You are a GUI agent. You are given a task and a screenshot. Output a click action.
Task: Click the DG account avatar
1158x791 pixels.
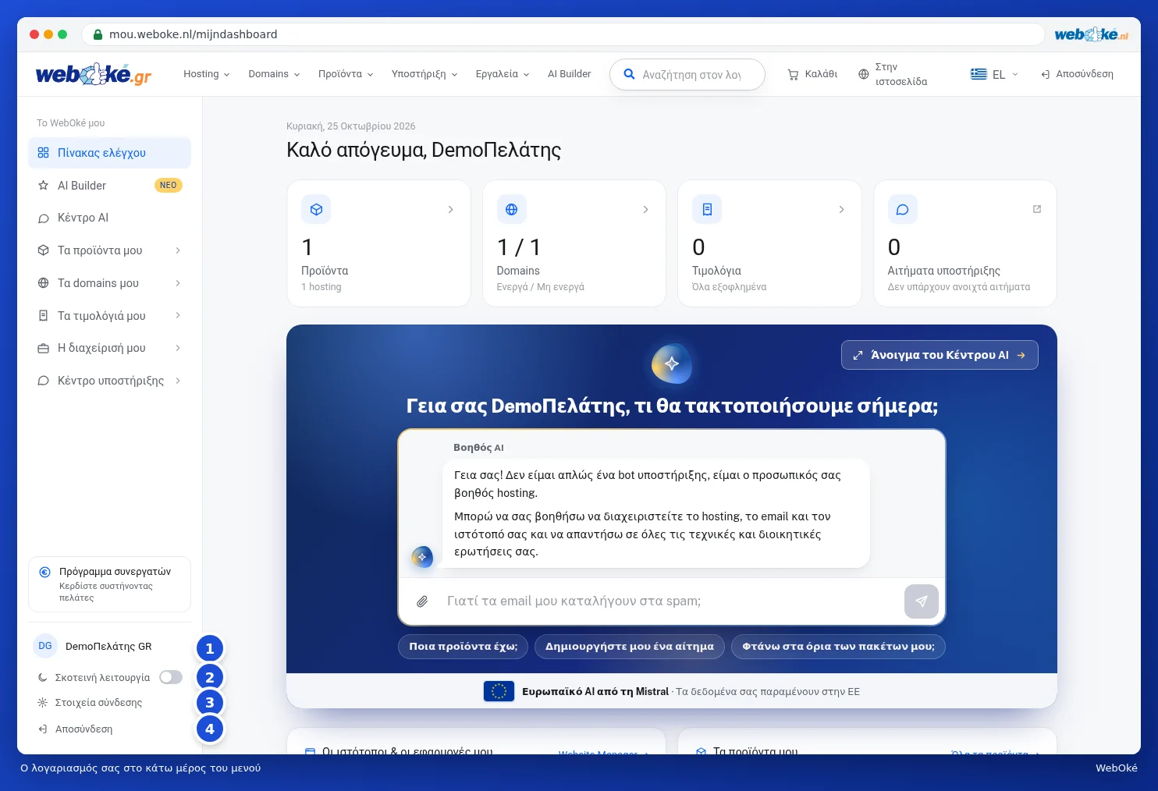pyautogui.click(x=45, y=646)
